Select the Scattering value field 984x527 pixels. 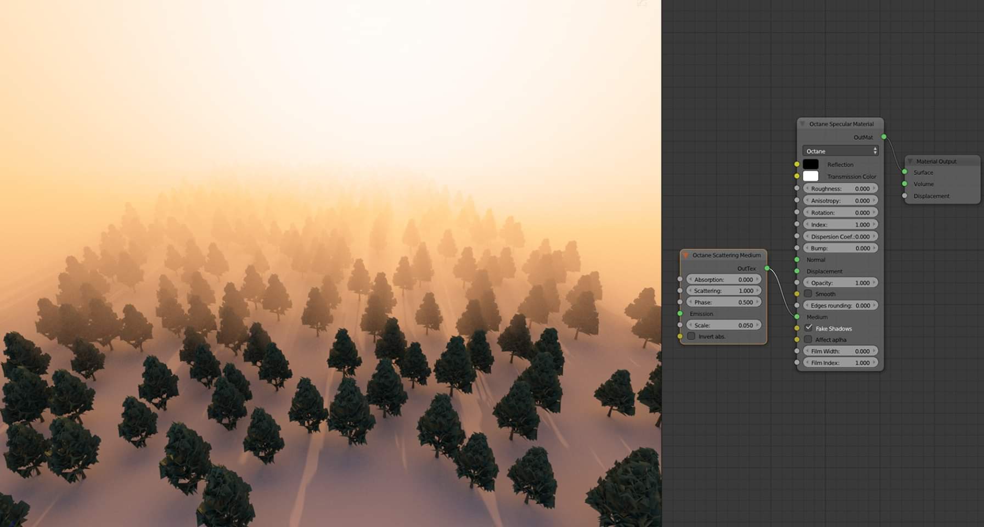pos(724,290)
